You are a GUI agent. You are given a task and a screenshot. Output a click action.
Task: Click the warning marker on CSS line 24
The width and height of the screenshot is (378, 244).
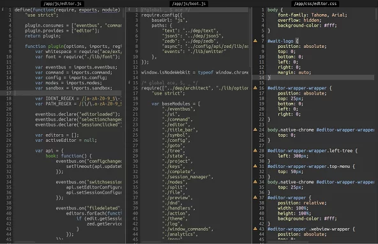255,130
